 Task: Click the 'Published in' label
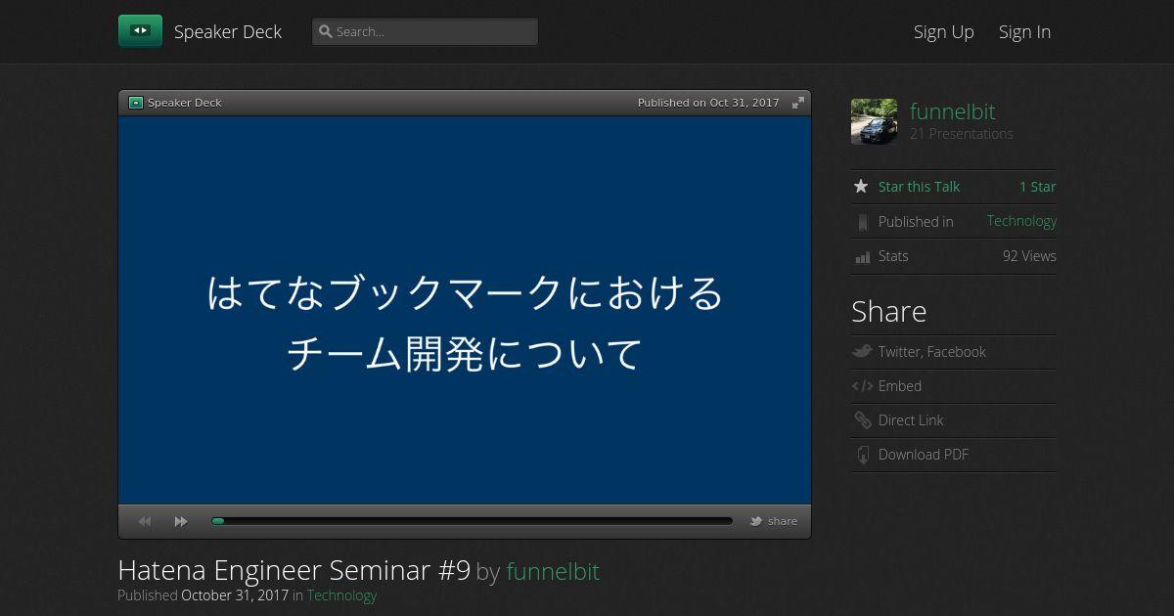pyautogui.click(x=916, y=222)
